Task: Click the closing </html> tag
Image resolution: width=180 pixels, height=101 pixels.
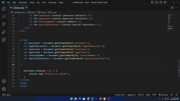Action: (x=23, y=86)
